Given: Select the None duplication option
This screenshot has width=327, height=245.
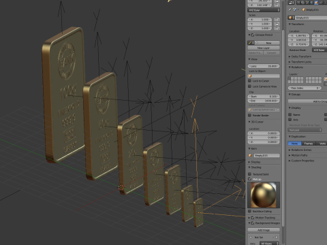Looking at the screenshot, I should pos(294,144).
